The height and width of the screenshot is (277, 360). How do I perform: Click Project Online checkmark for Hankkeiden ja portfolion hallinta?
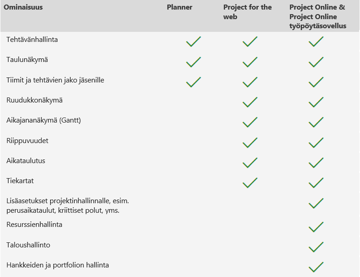pos(316,267)
